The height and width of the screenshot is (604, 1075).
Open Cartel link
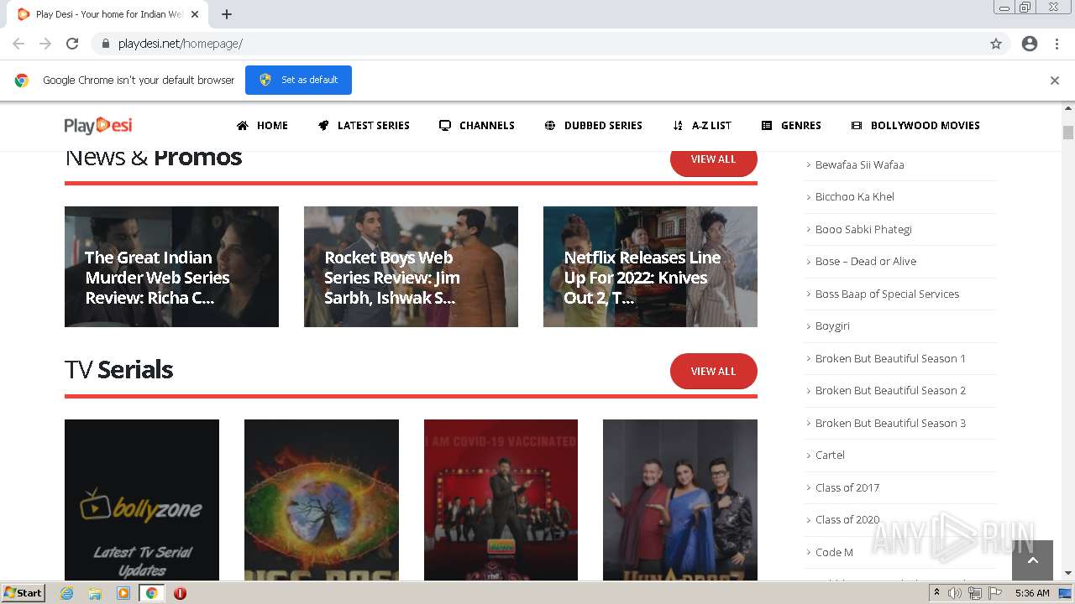click(x=830, y=456)
